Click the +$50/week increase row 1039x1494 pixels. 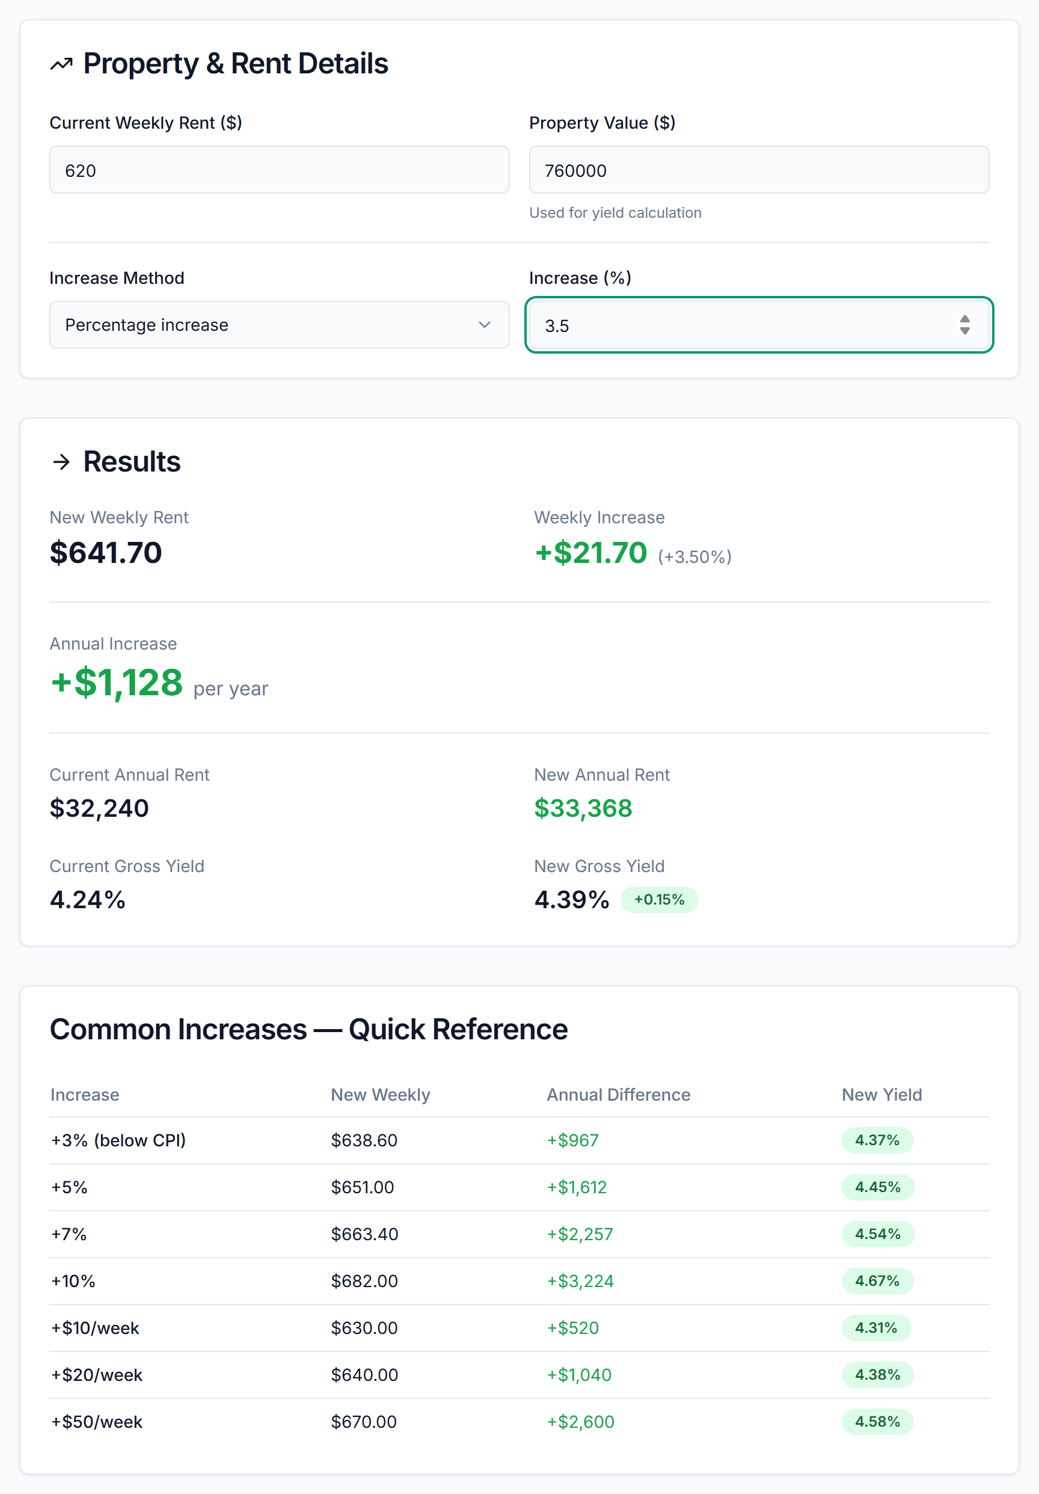[x=455, y=1421]
